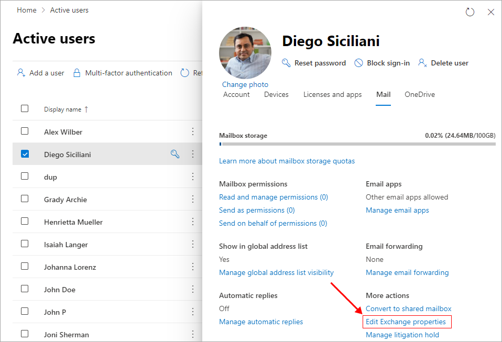This screenshot has height=342, width=502.
Task: Click the refresh icon in the user panel
Action: (x=470, y=12)
